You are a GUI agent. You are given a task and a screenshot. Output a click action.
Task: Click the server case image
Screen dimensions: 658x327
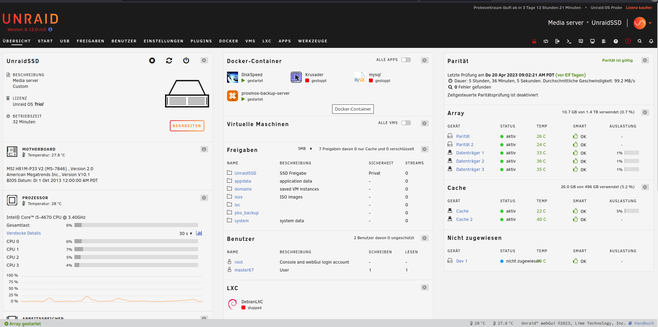pos(187,93)
